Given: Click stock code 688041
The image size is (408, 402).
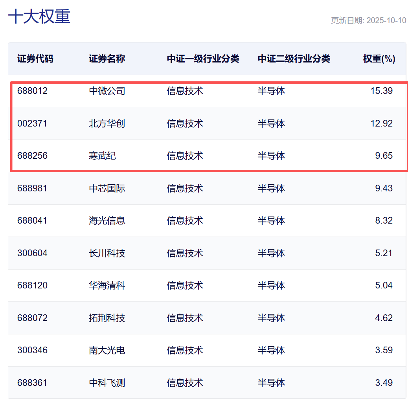Looking at the screenshot, I should [32, 220].
